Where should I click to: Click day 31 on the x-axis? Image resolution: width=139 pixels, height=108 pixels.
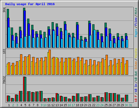(x=130, y=105)
